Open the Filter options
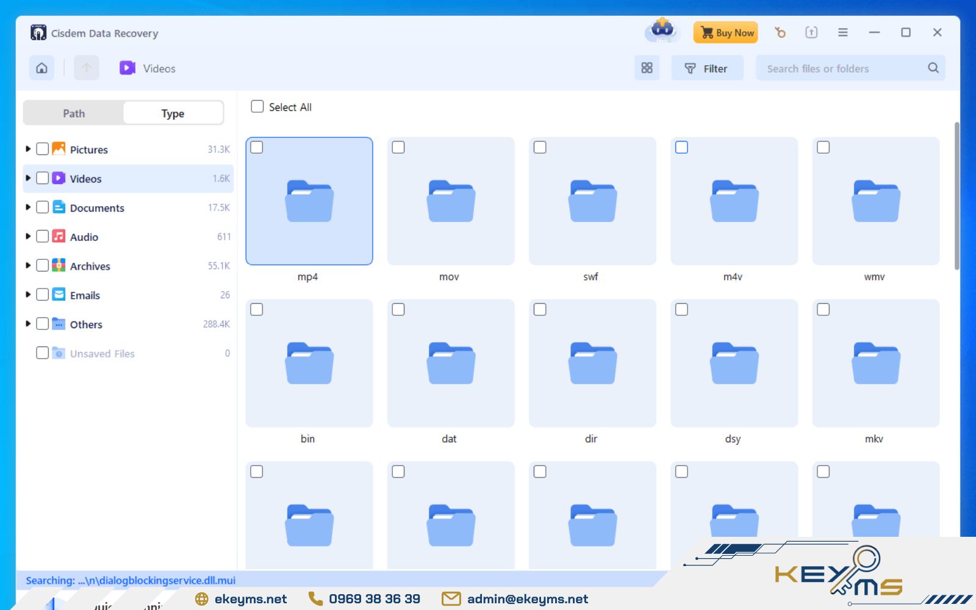The width and height of the screenshot is (976, 610). (x=707, y=68)
